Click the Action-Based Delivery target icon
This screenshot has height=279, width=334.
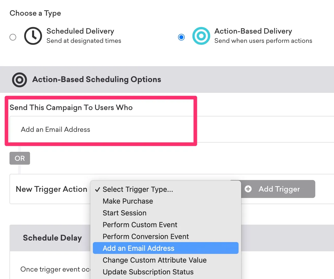[201, 36]
